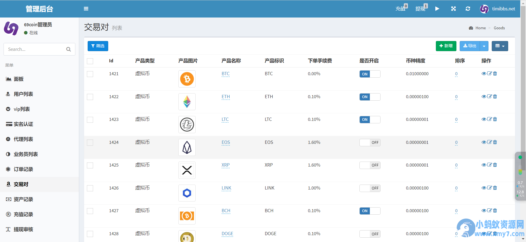Delete the EOS row with trash icon
The image size is (526, 242).
pos(495,142)
